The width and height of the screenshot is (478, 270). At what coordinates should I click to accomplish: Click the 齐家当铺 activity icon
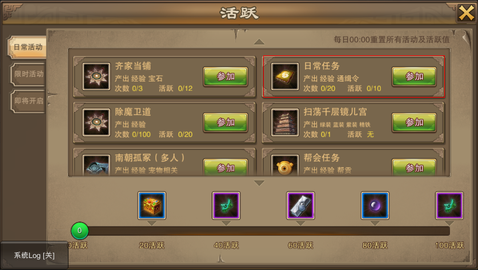tap(97, 76)
